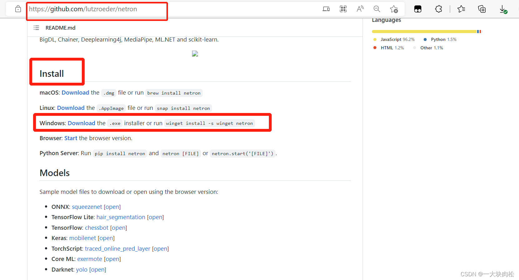Click the 'BigDL, Chainer, Deeplearning4j' line

point(129,40)
